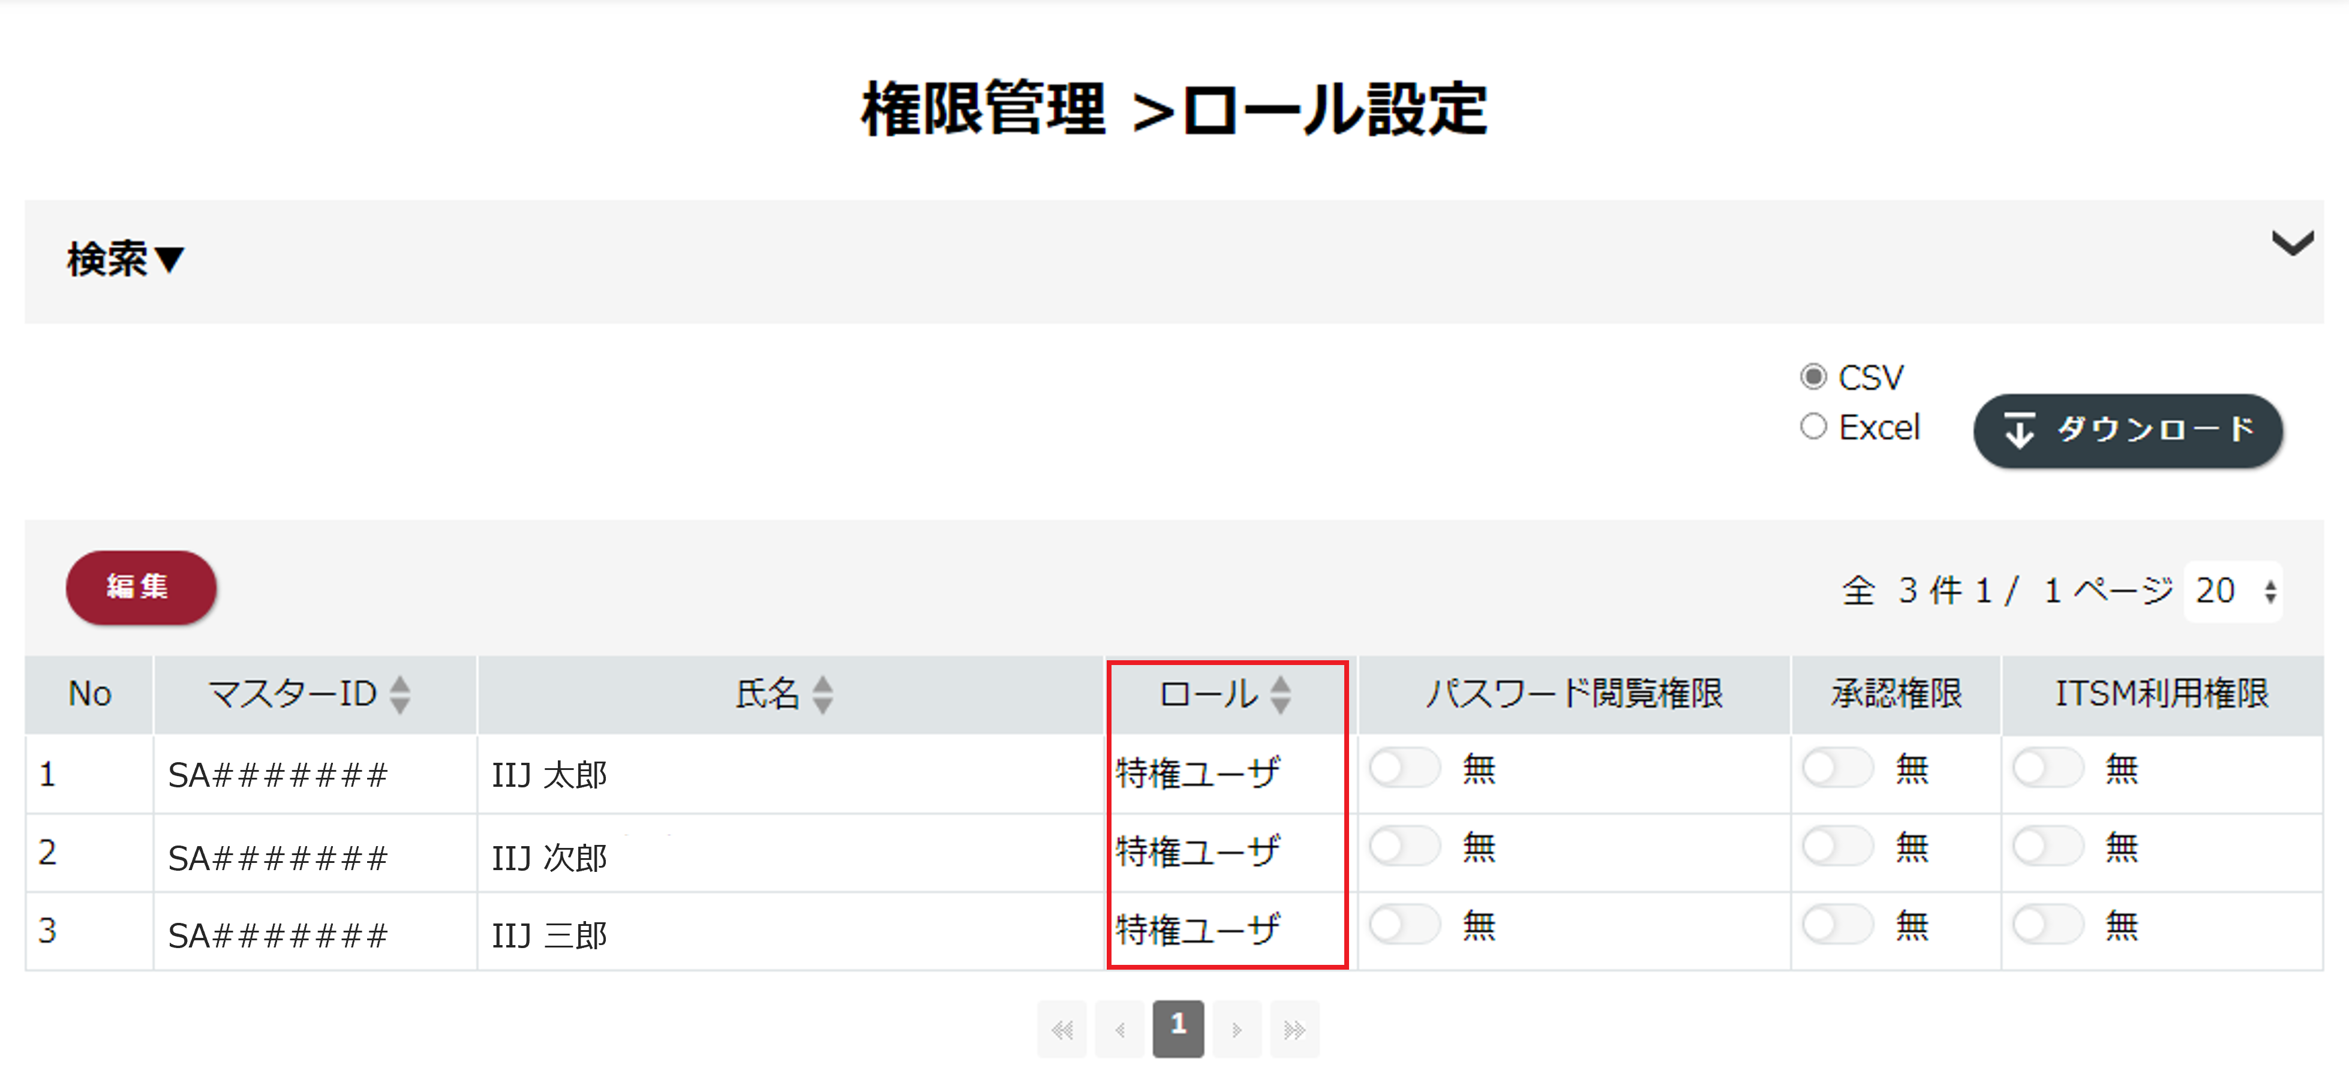The height and width of the screenshot is (1089, 2349).
Task: Click the 承認権限 column header
Action: [1896, 694]
